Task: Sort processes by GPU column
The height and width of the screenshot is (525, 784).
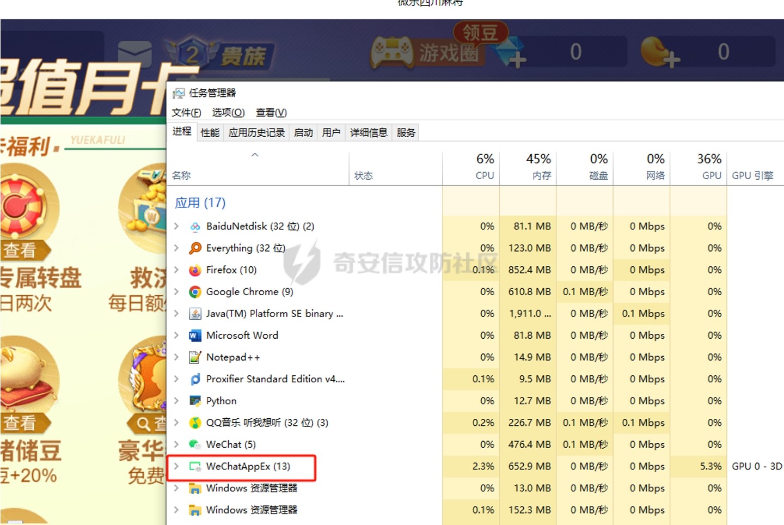Action: click(699, 168)
